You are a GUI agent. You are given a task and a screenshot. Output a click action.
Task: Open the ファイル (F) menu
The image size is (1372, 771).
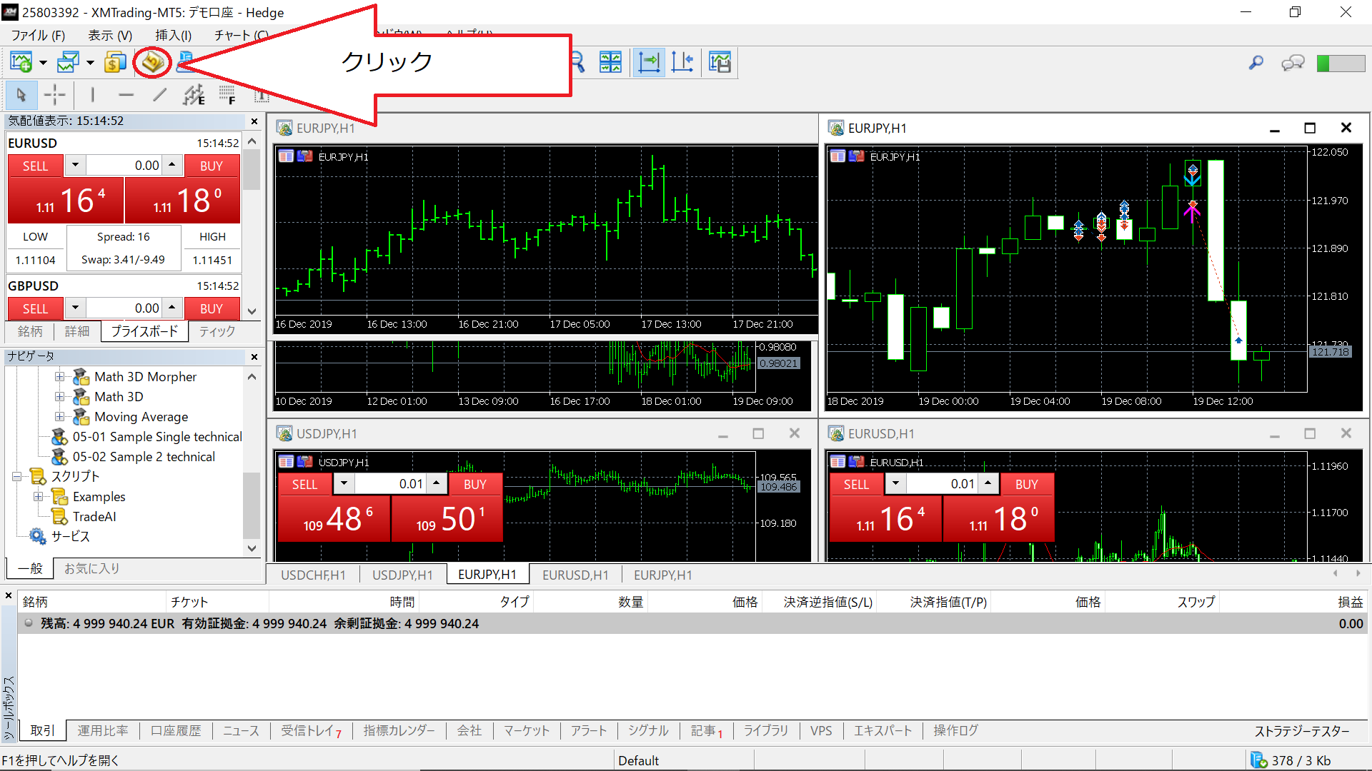tap(37, 35)
